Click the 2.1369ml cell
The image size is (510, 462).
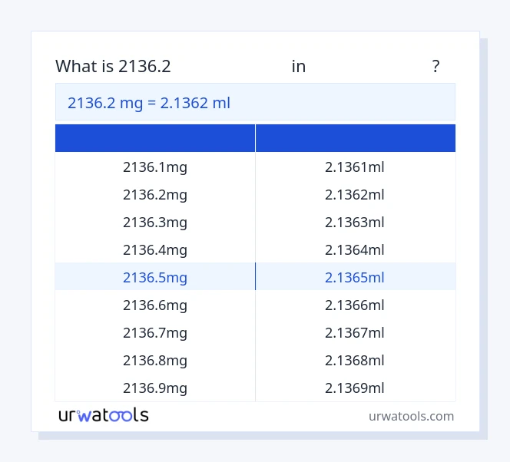point(355,388)
